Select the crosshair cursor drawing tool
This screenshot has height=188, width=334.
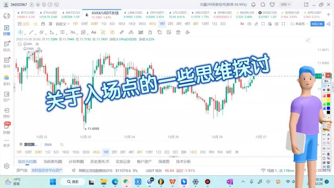point(21,32)
